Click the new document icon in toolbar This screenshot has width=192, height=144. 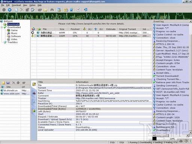point(16,10)
